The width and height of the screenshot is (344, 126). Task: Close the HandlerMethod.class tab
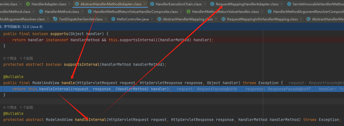coord(83,12)
